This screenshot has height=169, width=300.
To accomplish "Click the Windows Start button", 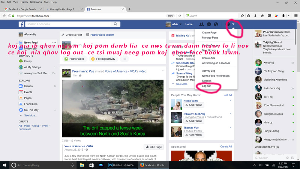I will (4, 165).
